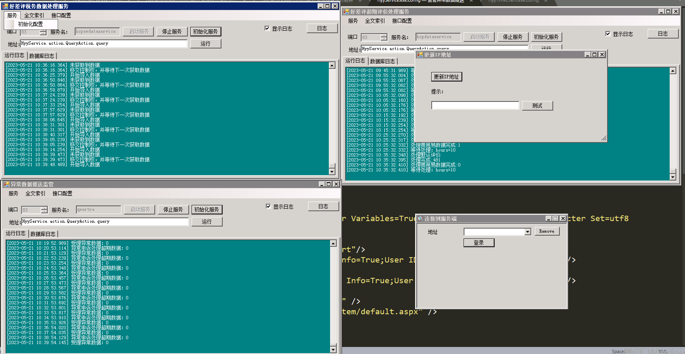Viewport: 685px width, 354px height.
Task: Click 初始化服务 in 异常数据推送监管 window
Action: pyautogui.click(x=206, y=210)
